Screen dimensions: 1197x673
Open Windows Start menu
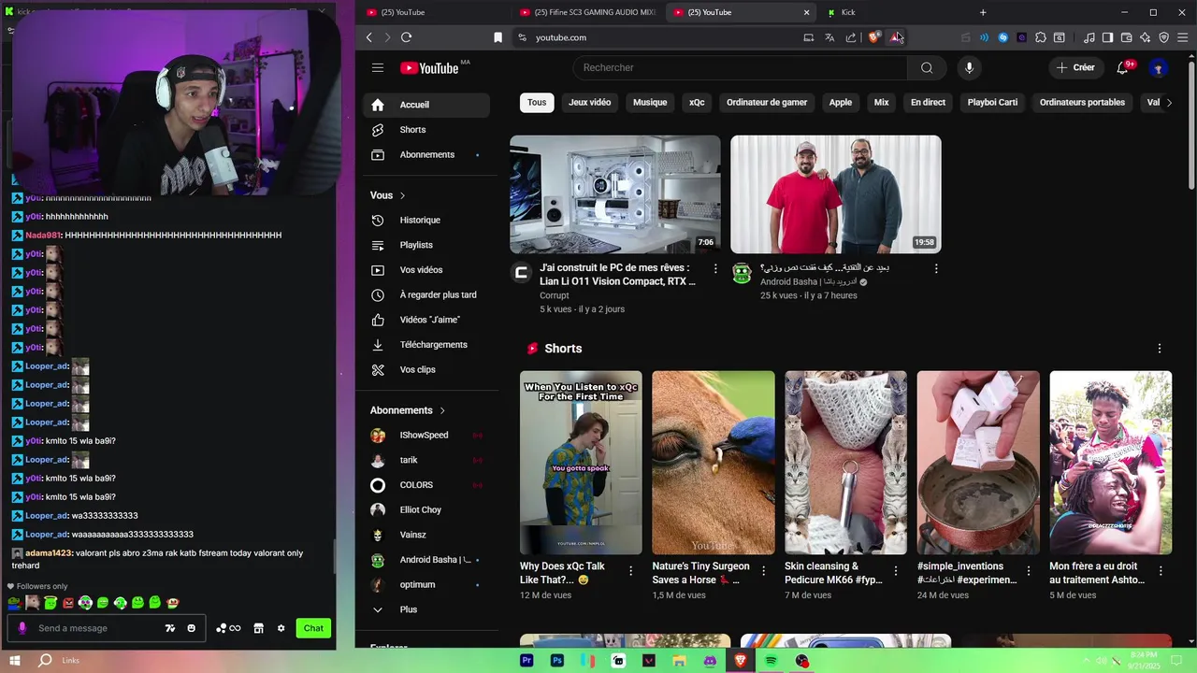(x=14, y=661)
